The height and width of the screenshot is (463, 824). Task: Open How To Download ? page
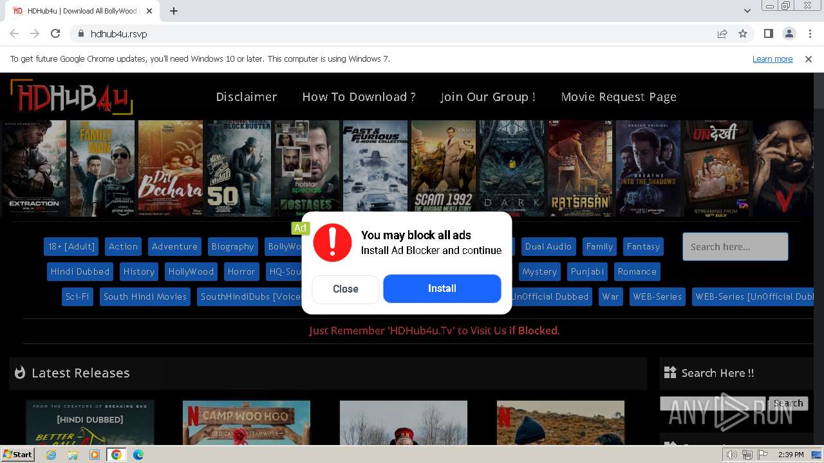pyautogui.click(x=359, y=96)
